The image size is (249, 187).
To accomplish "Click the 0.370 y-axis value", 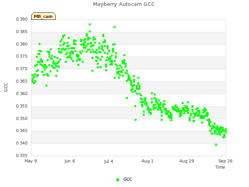I will coord(22,69).
